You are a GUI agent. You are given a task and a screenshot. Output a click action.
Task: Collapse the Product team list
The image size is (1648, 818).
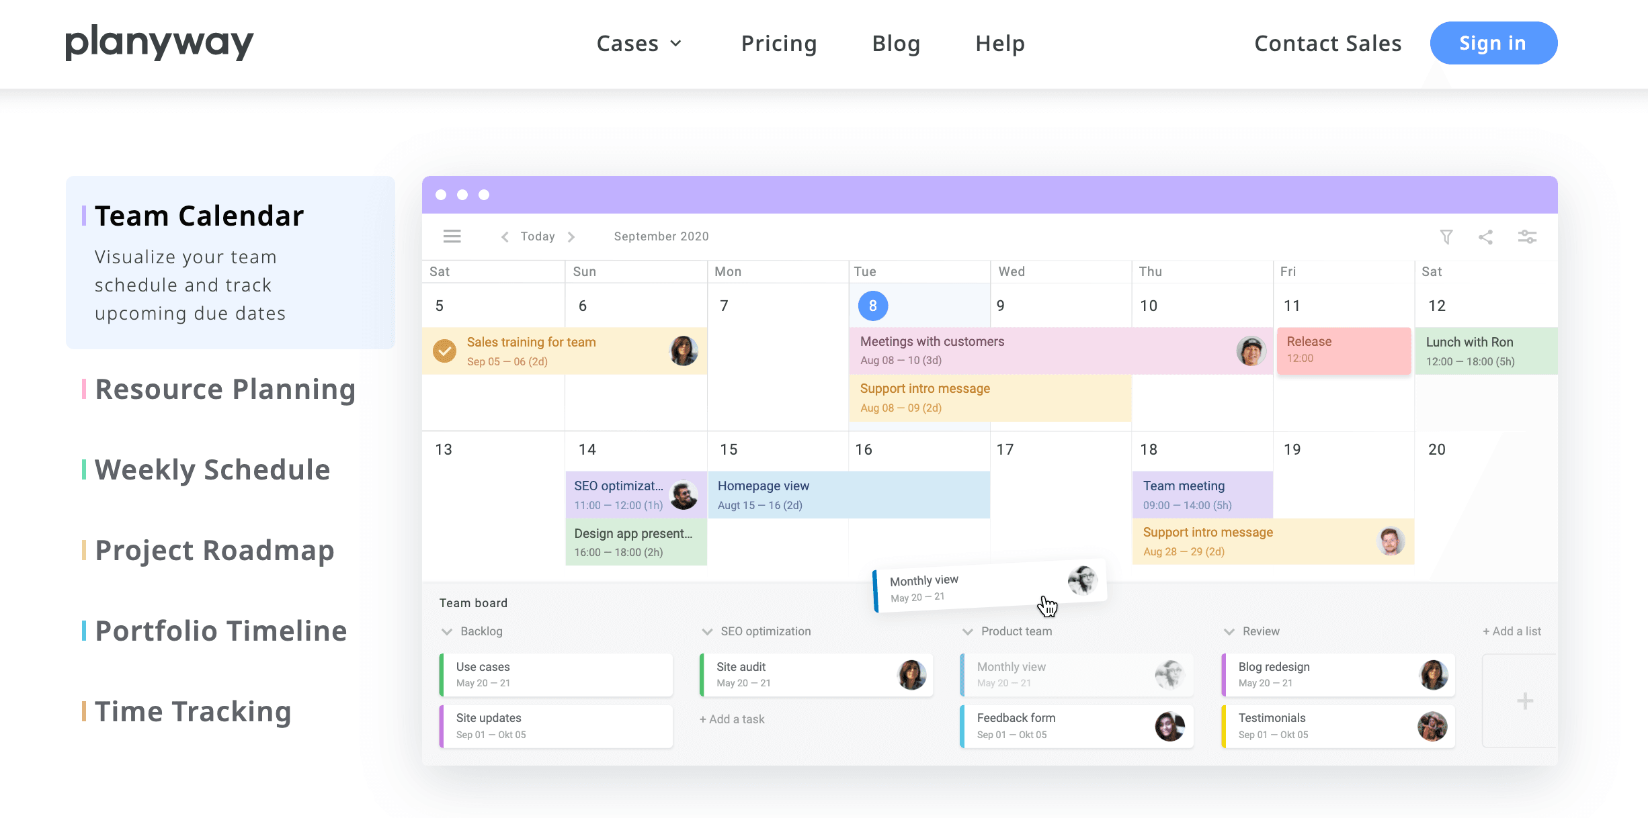tap(968, 631)
